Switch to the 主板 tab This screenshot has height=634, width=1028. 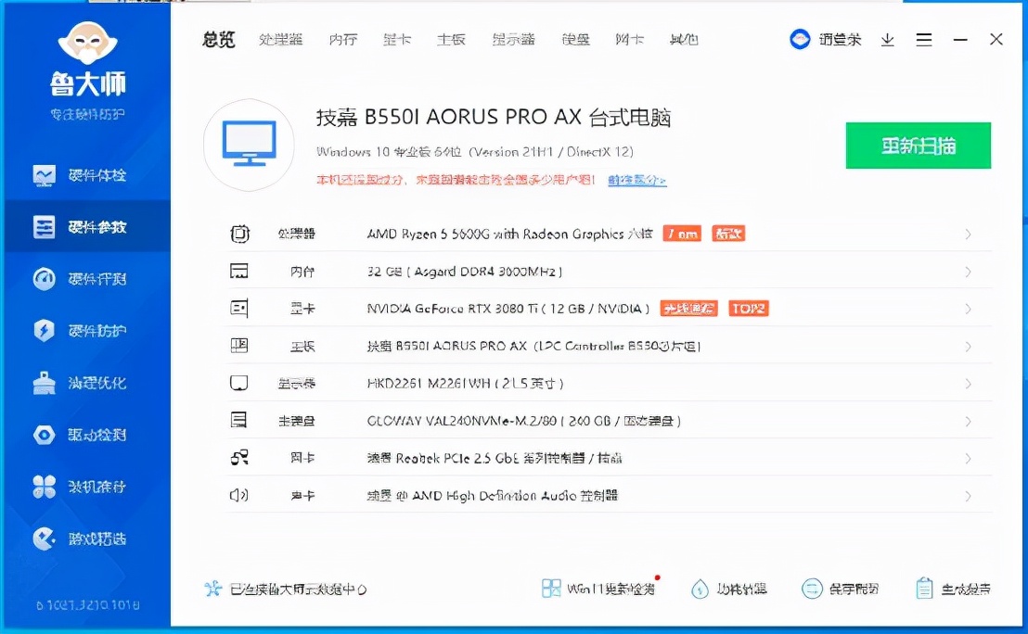[x=451, y=40]
